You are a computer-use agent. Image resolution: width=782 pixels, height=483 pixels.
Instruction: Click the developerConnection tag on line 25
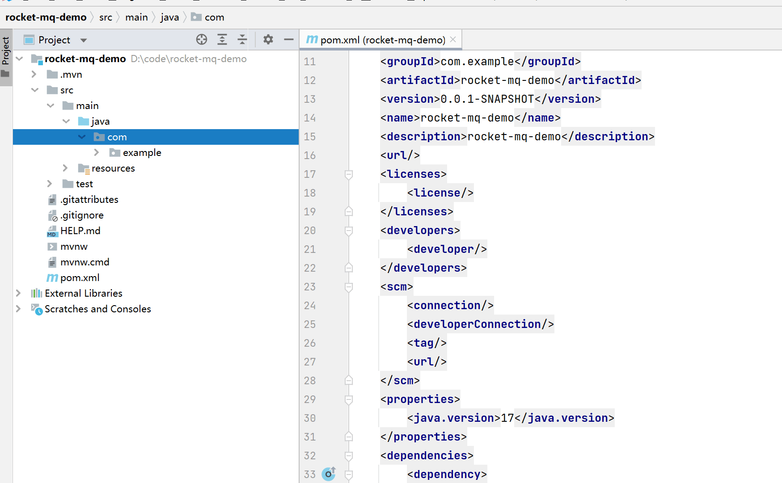point(481,324)
